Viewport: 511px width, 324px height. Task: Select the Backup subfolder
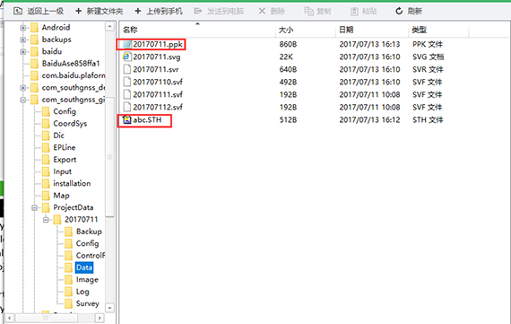coord(89,232)
